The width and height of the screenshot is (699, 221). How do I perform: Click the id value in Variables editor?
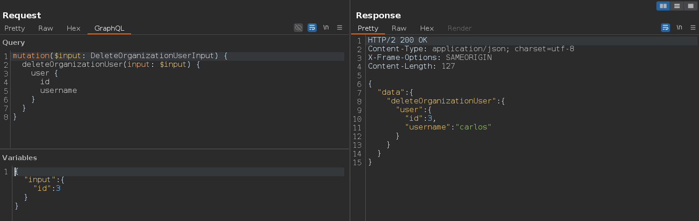[58, 189]
